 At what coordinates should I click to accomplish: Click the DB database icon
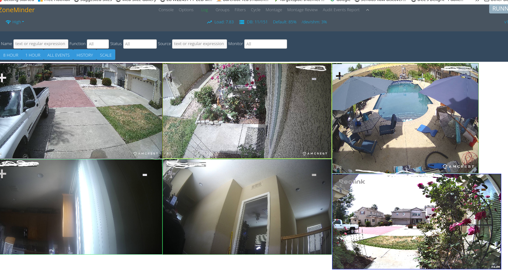(x=242, y=22)
